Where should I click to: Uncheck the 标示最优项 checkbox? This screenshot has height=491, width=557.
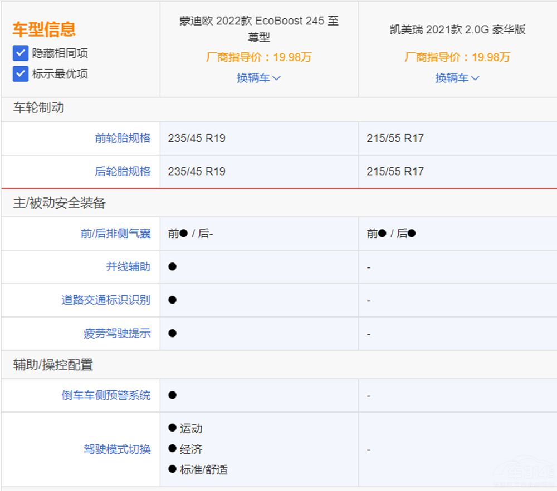click(21, 73)
